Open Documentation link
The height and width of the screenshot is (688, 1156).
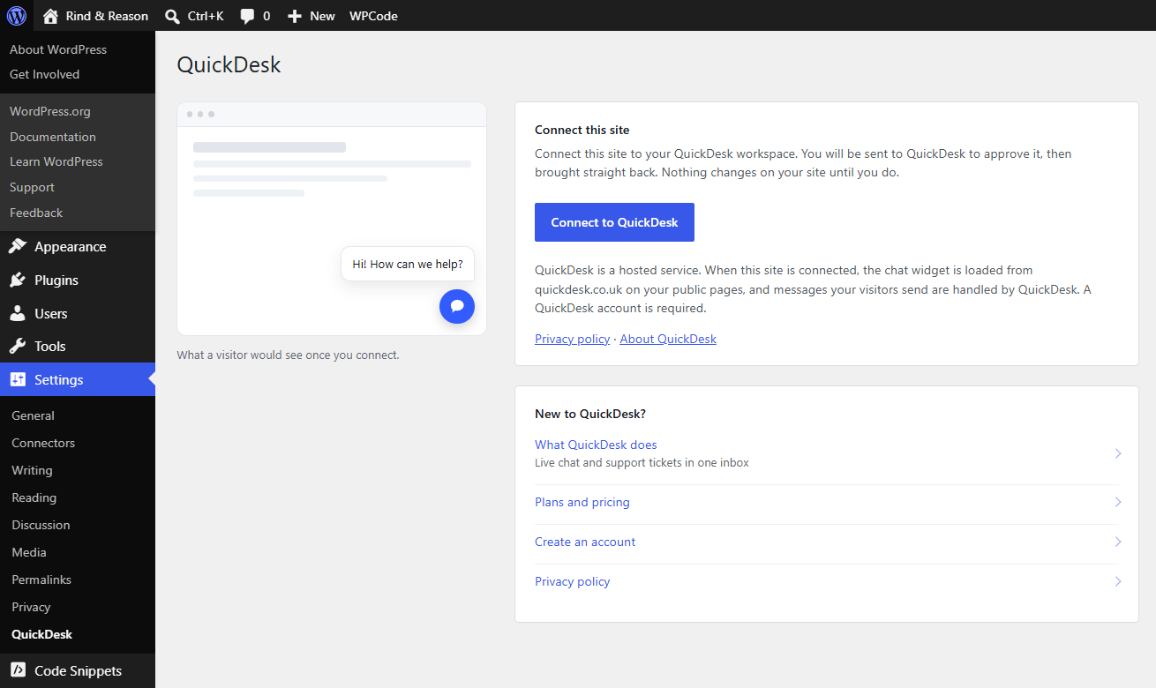pos(53,137)
